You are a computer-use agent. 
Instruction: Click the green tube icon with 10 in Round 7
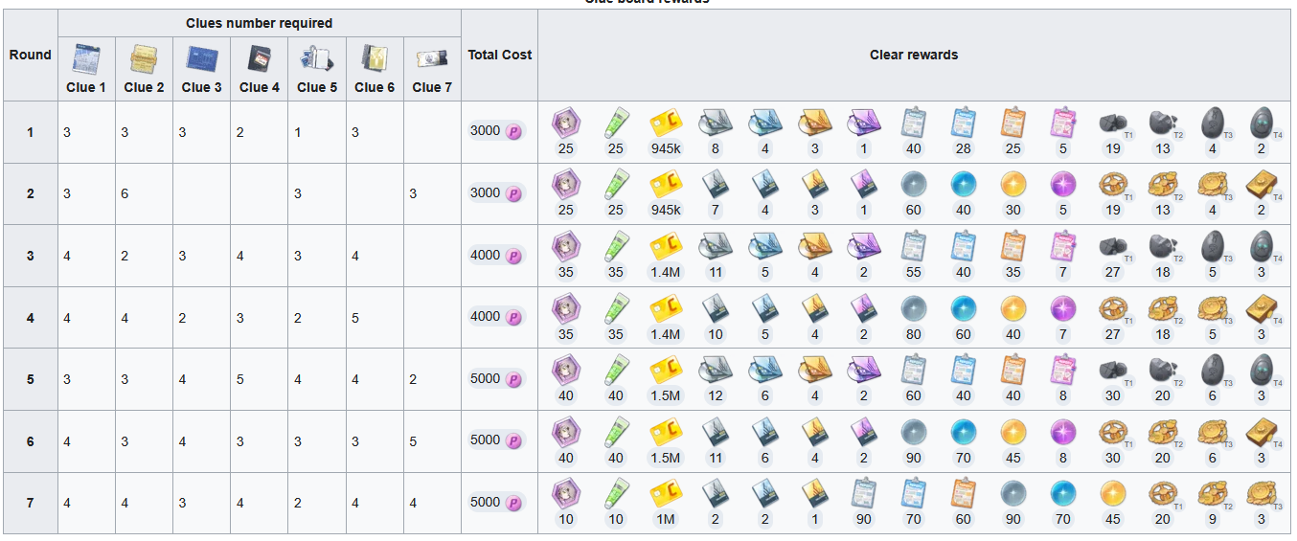point(615,494)
